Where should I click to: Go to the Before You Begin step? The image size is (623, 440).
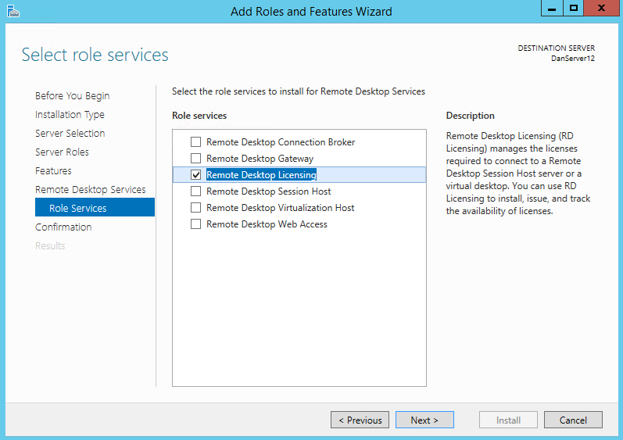pos(72,96)
